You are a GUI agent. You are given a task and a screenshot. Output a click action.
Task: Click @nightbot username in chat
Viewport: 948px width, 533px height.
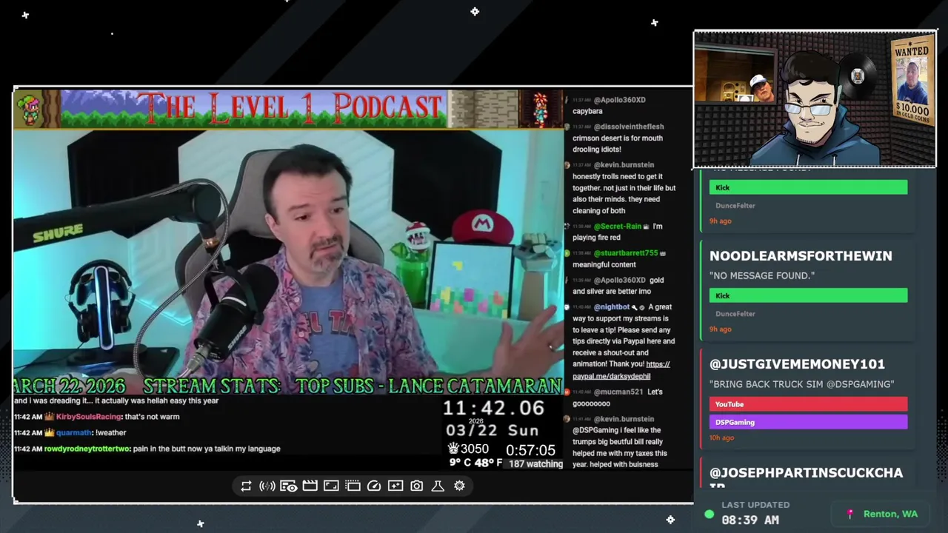(x=611, y=306)
